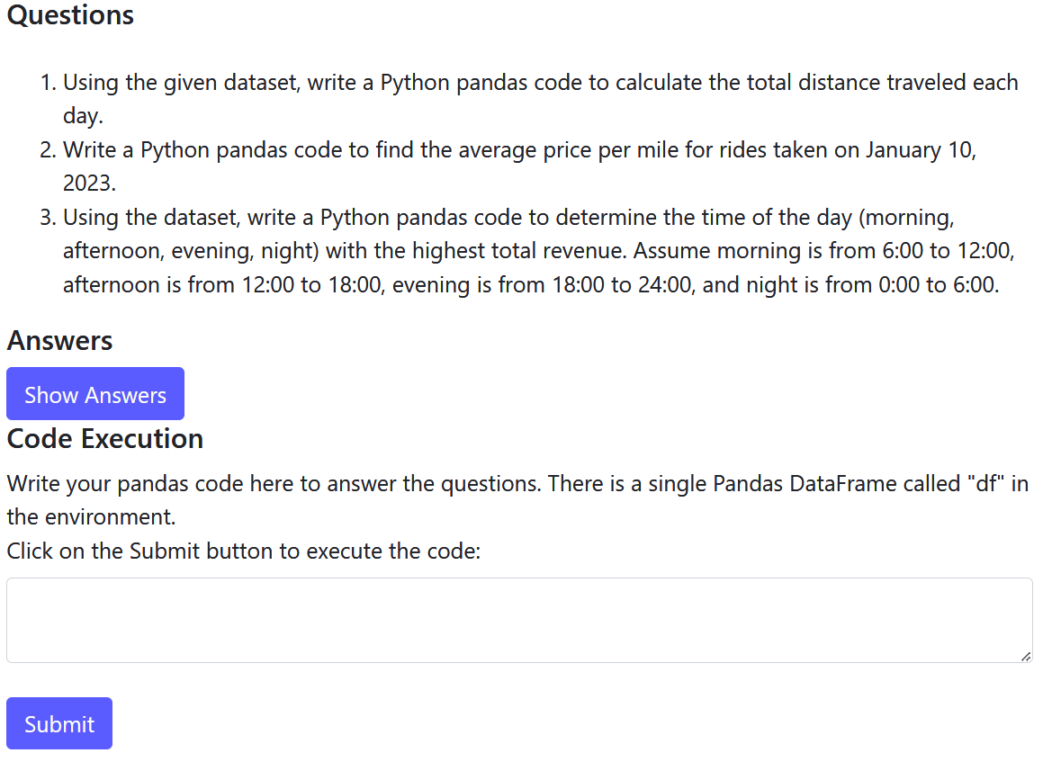Focus the pandas code input box
The height and width of the screenshot is (762, 1043).
tap(518, 620)
